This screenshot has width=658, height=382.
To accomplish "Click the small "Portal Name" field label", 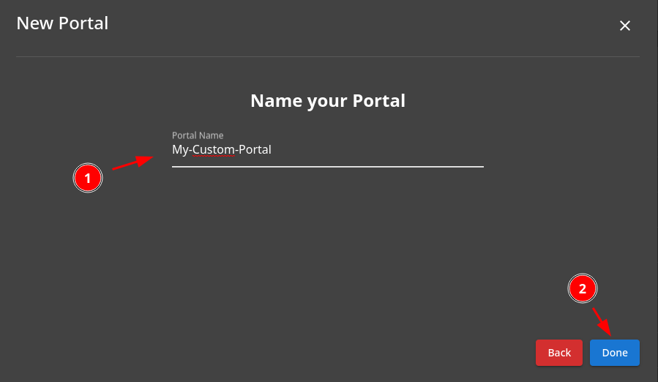I will point(198,135).
